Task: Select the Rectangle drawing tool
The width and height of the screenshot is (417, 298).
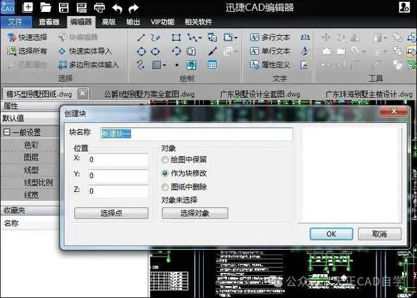Action: (x=176, y=38)
